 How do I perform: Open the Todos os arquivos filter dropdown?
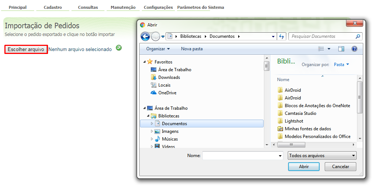[x=322, y=156]
